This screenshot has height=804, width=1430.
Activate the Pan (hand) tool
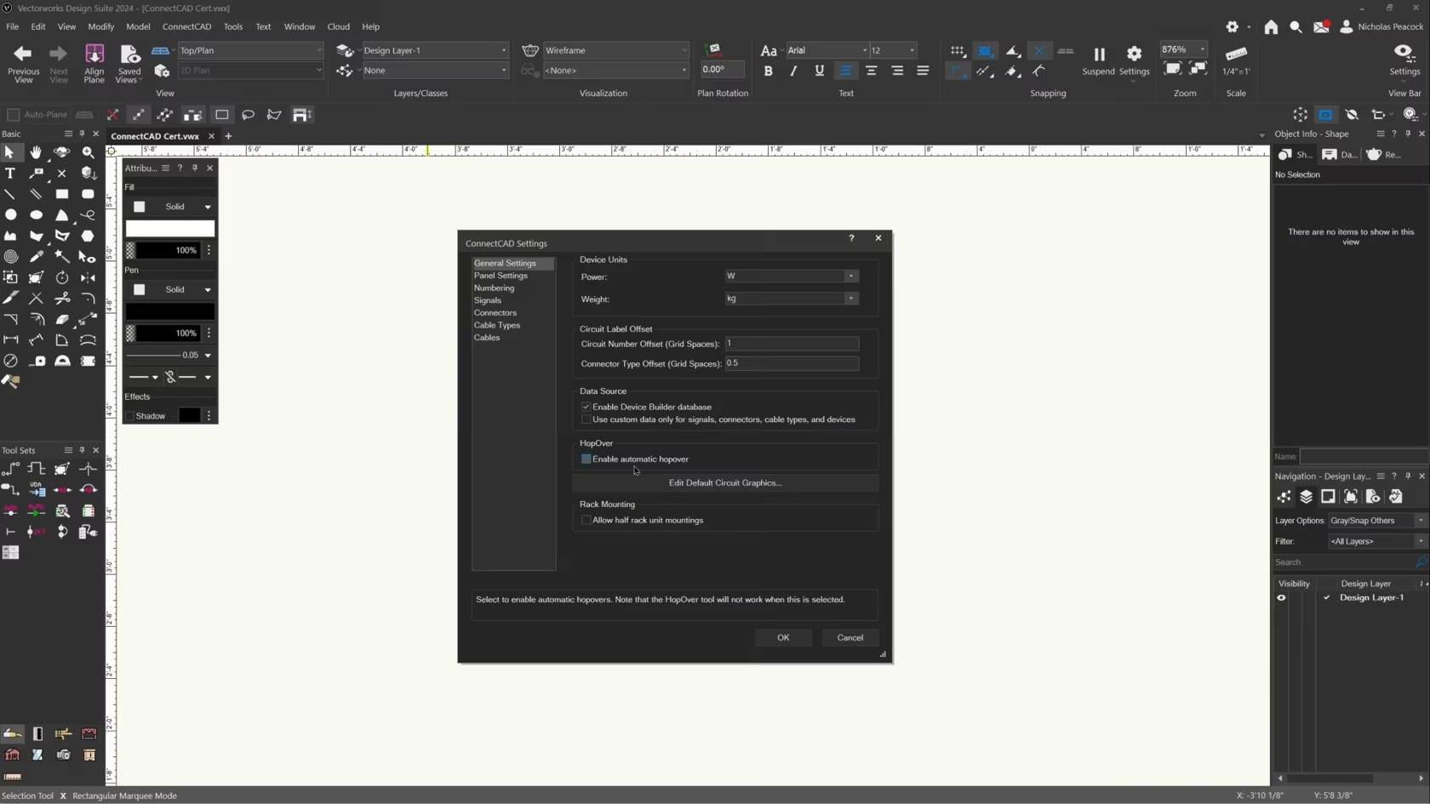click(x=36, y=152)
